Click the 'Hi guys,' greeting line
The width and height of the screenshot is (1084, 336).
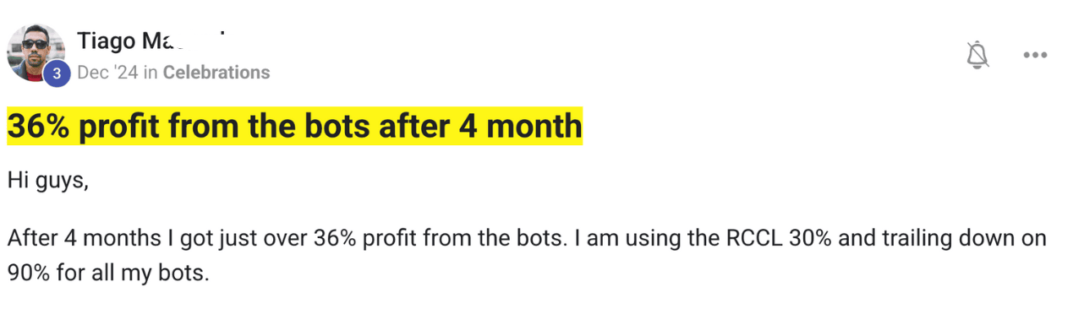[x=48, y=180]
